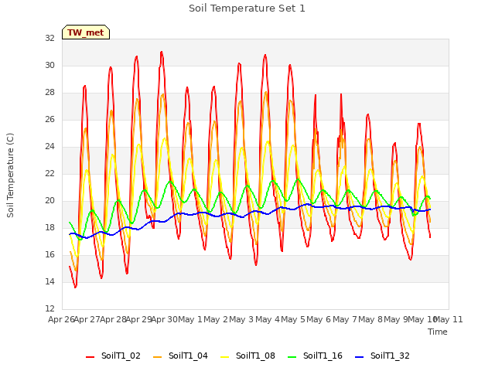Screen dimensions: 495x371
Task: Click the 32 value on the y-axis
Action: point(49,38)
